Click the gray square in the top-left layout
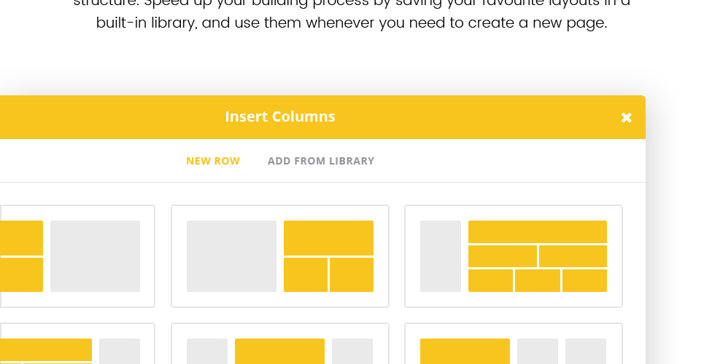Image resolution: width=704 pixels, height=364 pixels. (x=95, y=256)
